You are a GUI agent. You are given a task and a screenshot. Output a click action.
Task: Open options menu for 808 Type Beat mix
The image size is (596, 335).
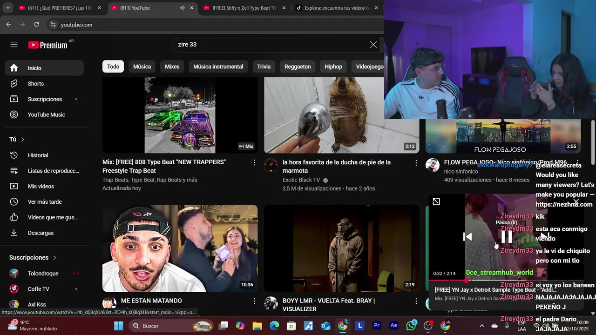coord(254,162)
